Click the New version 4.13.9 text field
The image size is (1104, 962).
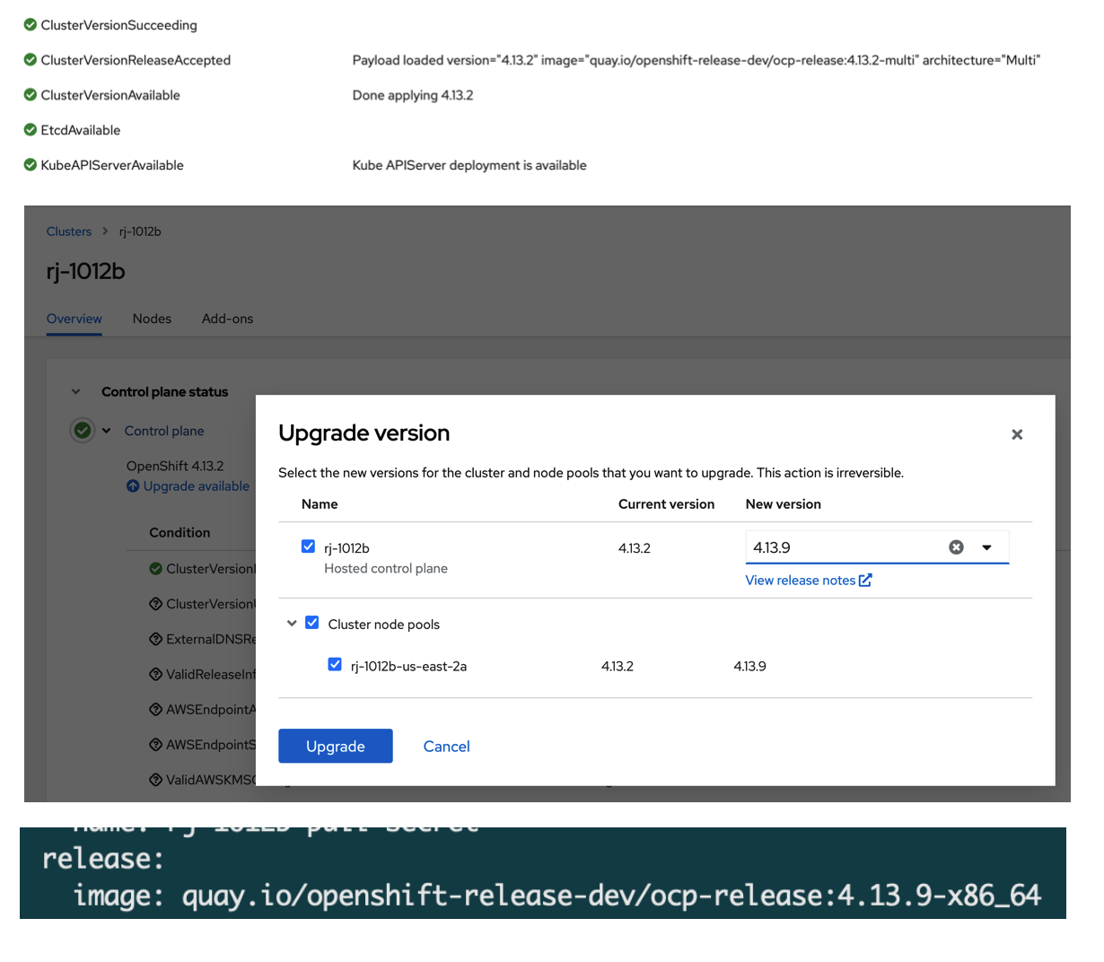click(844, 547)
